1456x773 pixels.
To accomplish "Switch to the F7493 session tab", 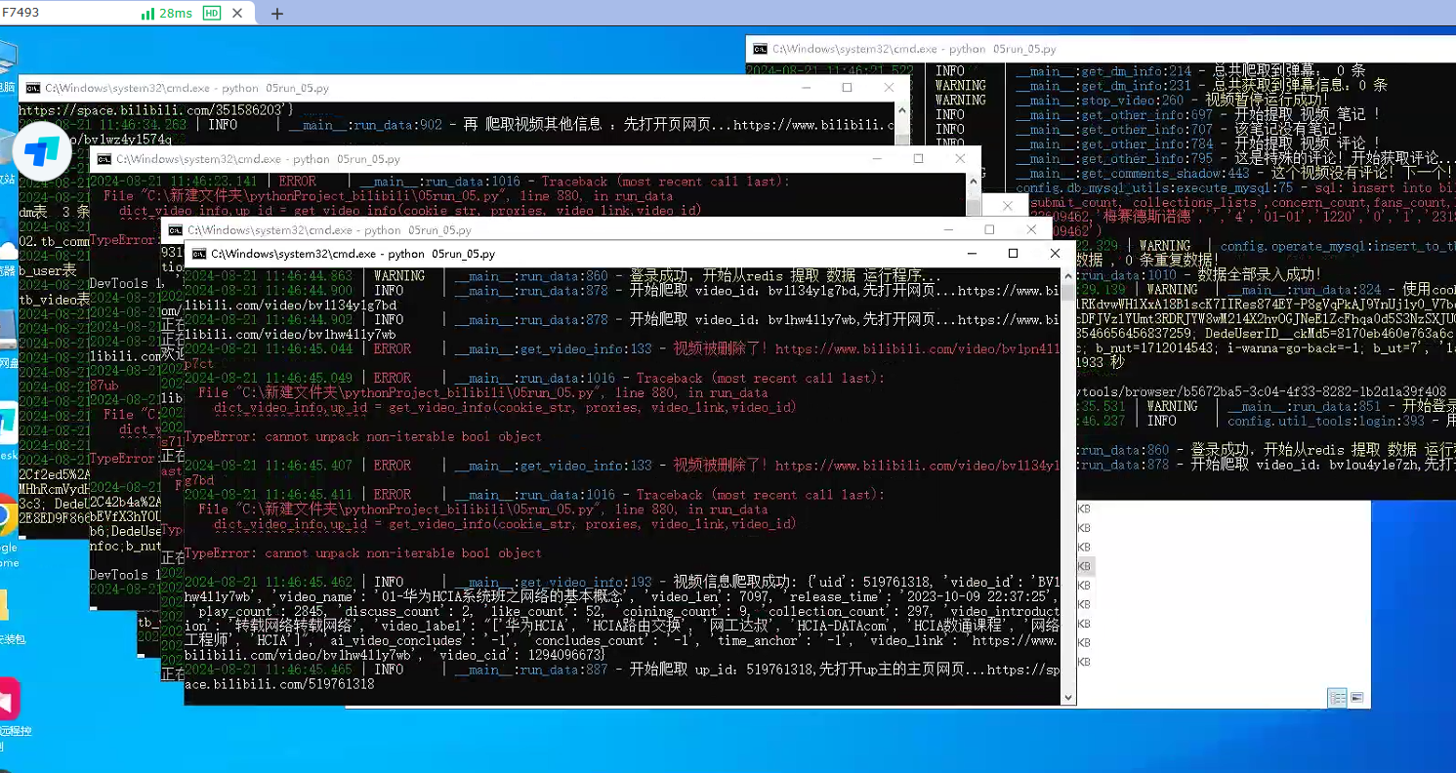I will coord(127,14).
